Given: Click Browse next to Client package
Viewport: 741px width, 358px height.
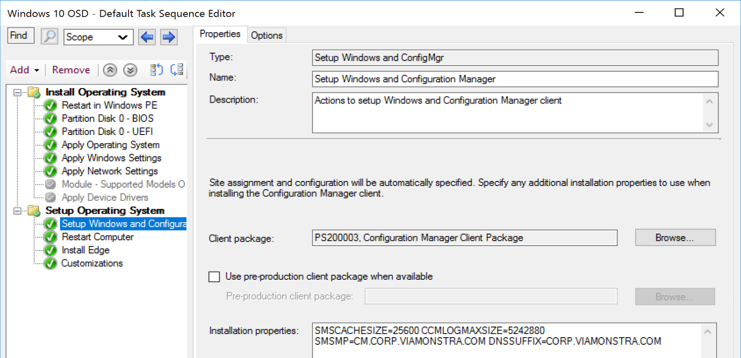Looking at the screenshot, I should [x=675, y=238].
